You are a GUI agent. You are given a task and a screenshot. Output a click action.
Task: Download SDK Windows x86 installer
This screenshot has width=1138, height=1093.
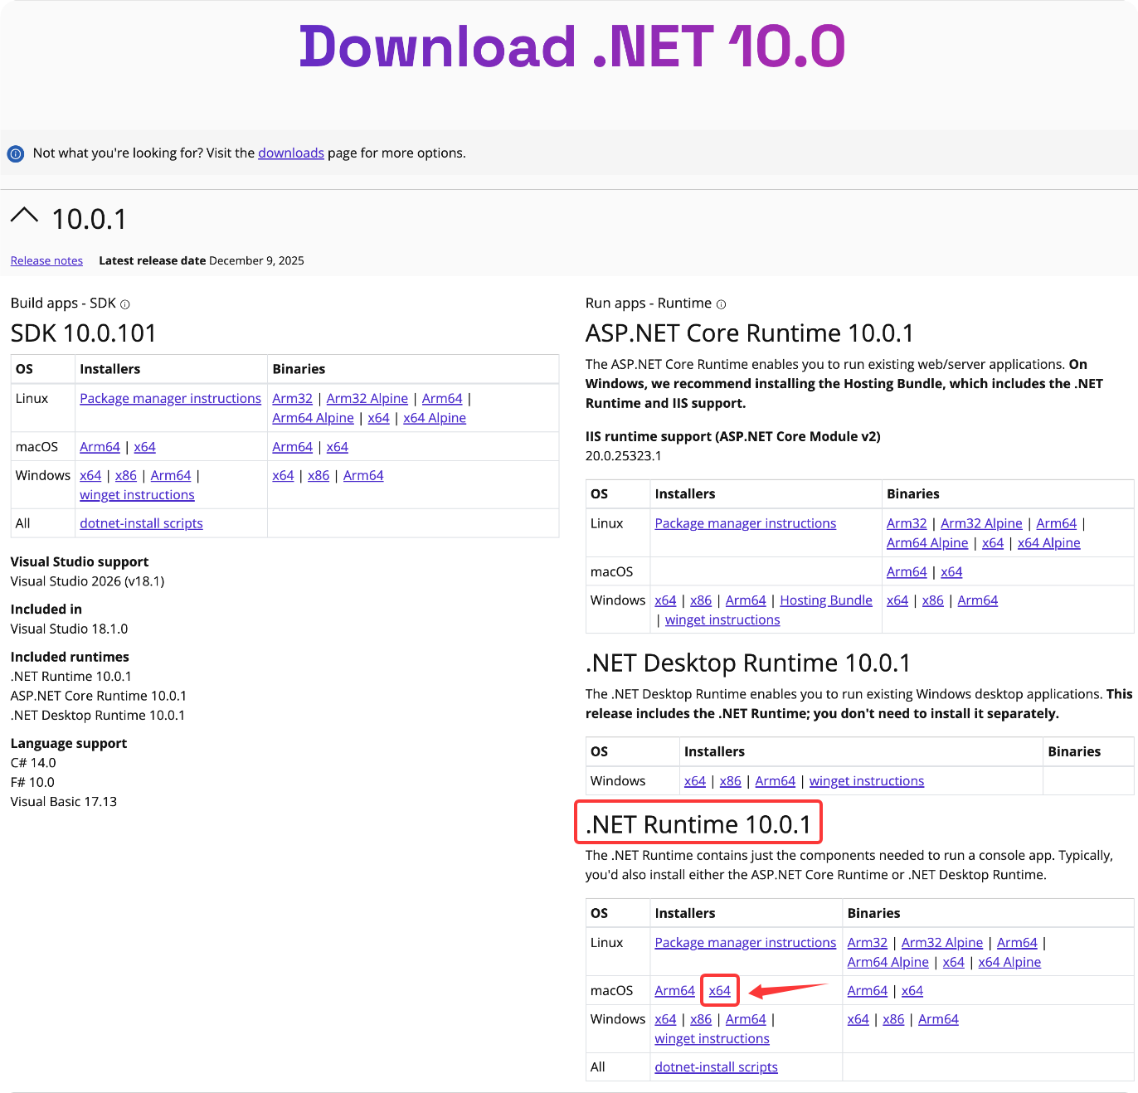pos(126,476)
